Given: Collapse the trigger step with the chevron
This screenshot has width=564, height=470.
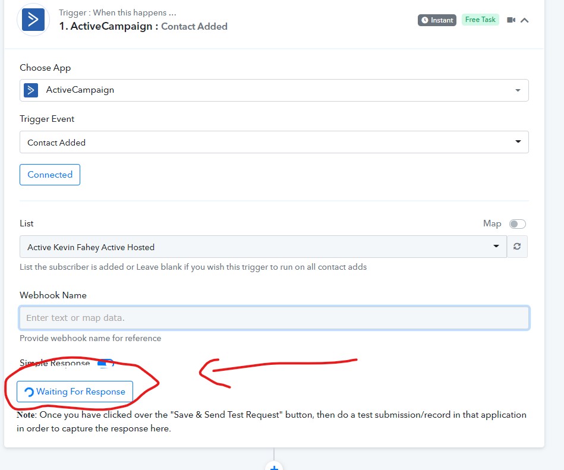Looking at the screenshot, I should pyautogui.click(x=524, y=20).
